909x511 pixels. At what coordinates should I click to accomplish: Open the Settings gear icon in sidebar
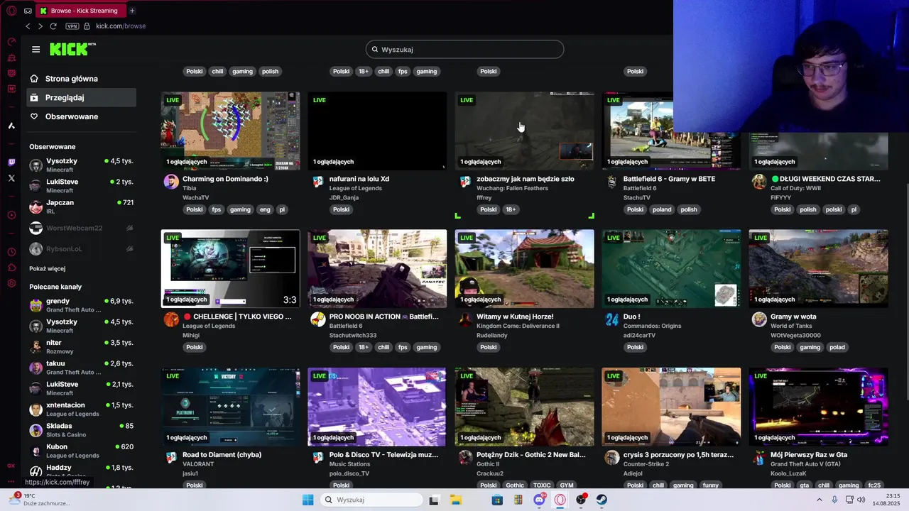[x=11, y=283]
